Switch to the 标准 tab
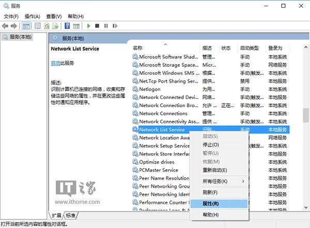The image size is (310, 228). point(71,216)
